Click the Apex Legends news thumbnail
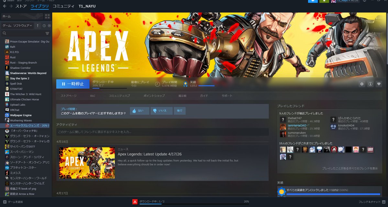The image size is (388, 207). pos(87,163)
